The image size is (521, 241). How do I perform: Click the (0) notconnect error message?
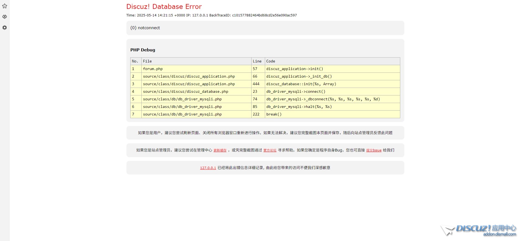(145, 28)
